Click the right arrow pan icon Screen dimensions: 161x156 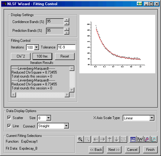click(103, 139)
